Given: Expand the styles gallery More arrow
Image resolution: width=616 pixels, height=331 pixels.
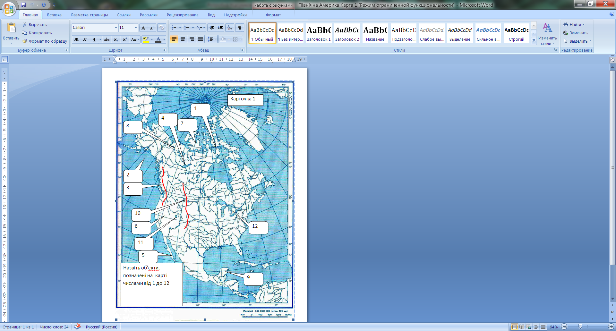Looking at the screenshot, I should pyautogui.click(x=534, y=40).
